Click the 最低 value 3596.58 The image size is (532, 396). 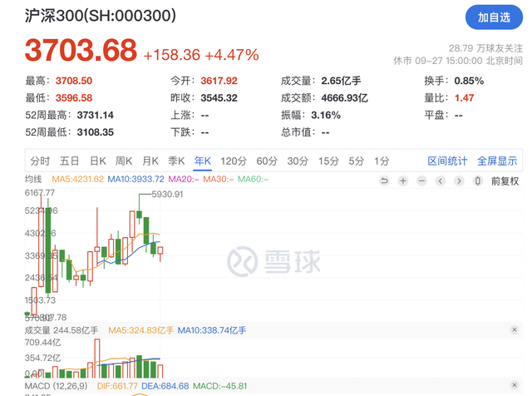pos(74,98)
